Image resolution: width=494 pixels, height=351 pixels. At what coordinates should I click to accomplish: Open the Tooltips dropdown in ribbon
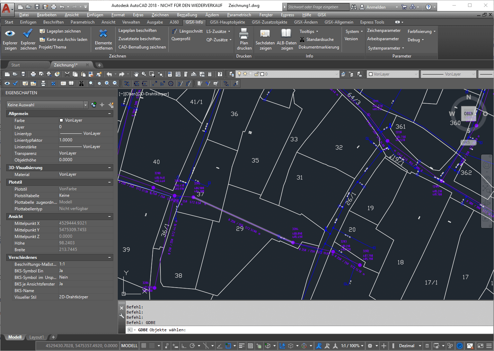309,32
